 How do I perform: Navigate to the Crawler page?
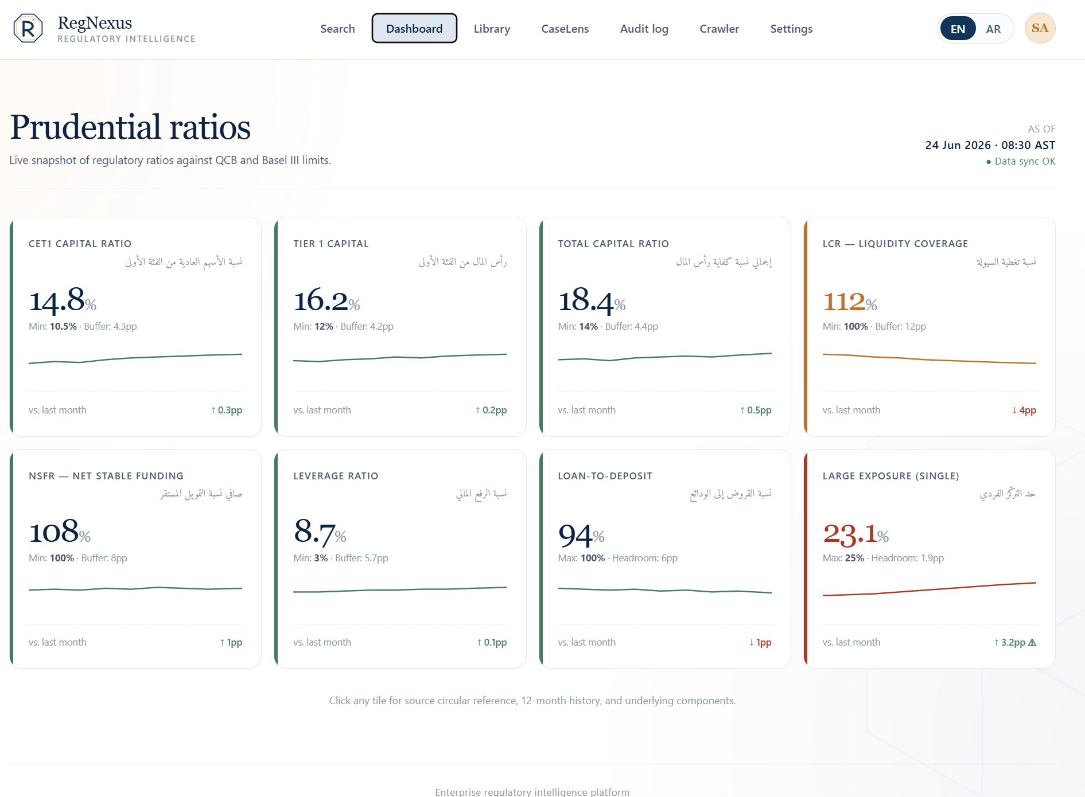(719, 29)
